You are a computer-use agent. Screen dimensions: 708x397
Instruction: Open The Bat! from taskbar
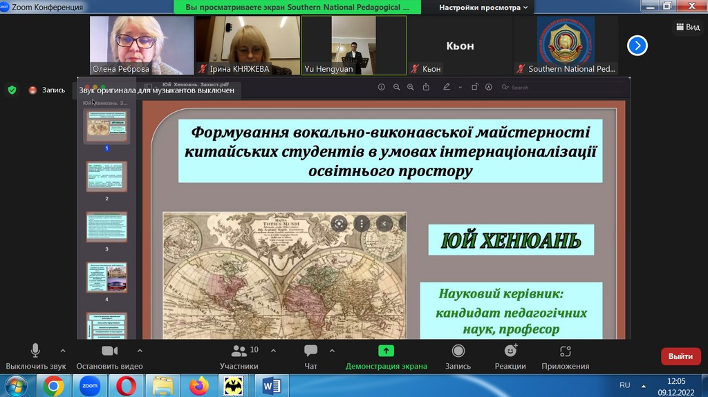(234, 386)
